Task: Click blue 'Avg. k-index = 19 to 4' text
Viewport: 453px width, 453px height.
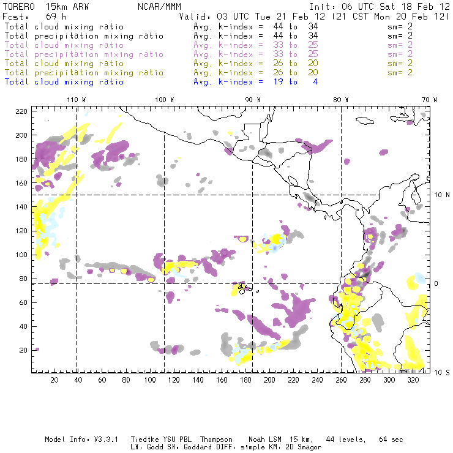Action: tap(256, 82)
